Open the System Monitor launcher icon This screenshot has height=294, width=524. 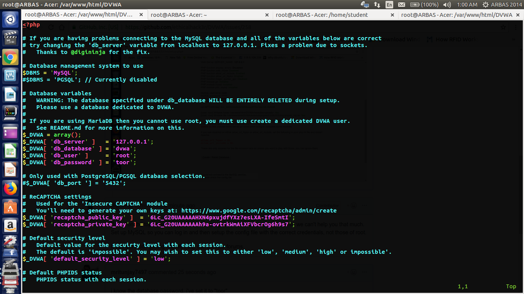pos(10,75)
